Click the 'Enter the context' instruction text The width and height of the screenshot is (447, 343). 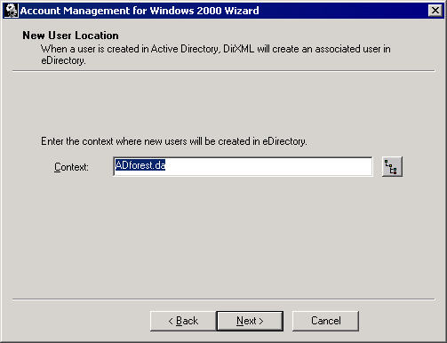click(174, 141)
